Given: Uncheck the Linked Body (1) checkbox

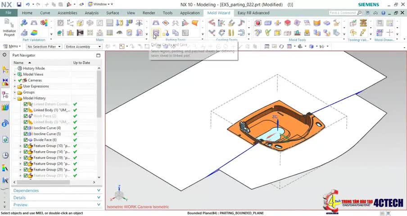Looking at the screenshot, I should point(25,110).
